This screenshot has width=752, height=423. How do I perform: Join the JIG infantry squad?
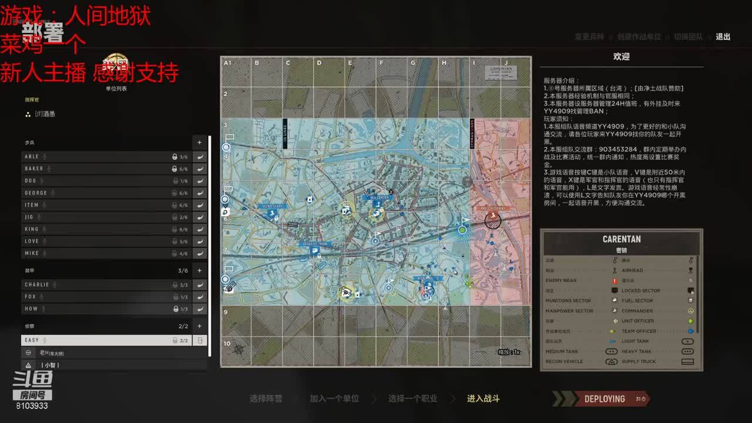point(200,217)
